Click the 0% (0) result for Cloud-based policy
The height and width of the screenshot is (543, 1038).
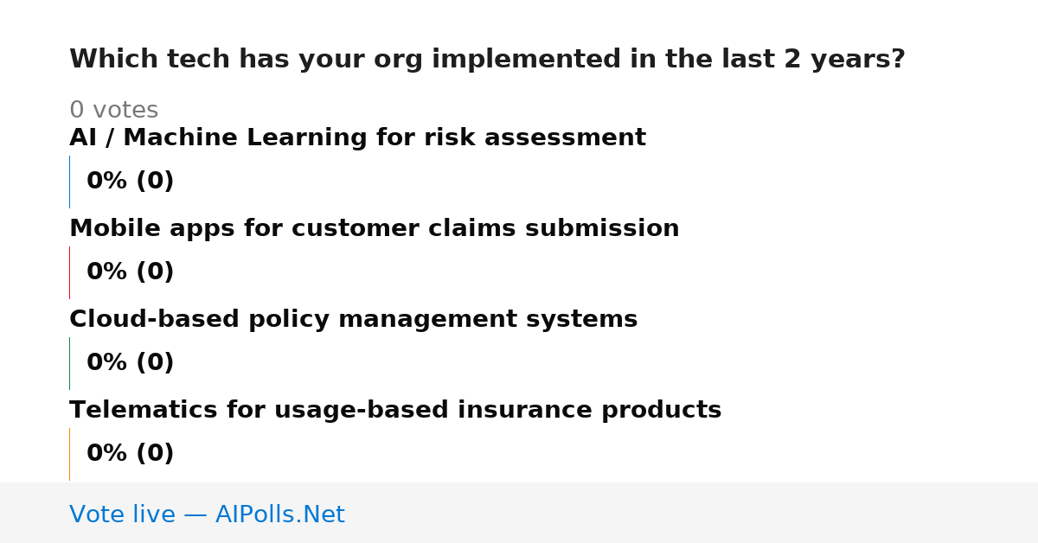[x=130, y=363]
